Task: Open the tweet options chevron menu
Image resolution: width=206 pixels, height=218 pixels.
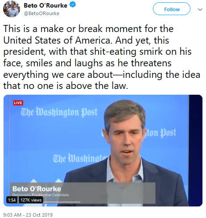Action: coord(200,9)
